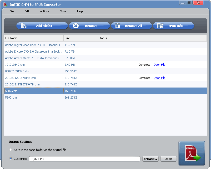Click the 212.78 KB size cell
The height and width of the screenshot is (169, 211).
(x=71, y=78)
